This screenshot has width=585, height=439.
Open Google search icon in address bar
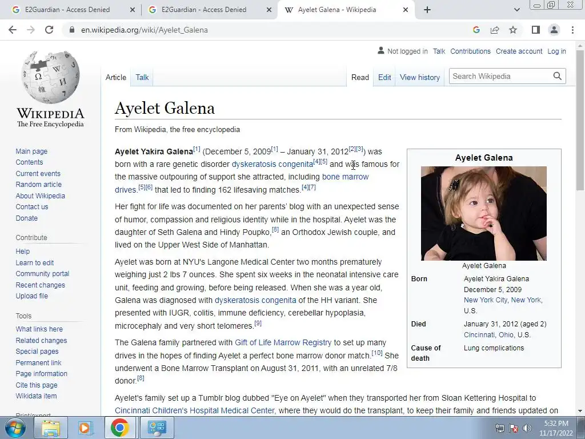click(476, 30)
